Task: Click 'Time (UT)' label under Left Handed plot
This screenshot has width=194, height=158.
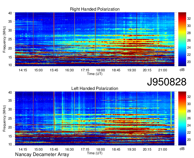Action: coord(95,153)
